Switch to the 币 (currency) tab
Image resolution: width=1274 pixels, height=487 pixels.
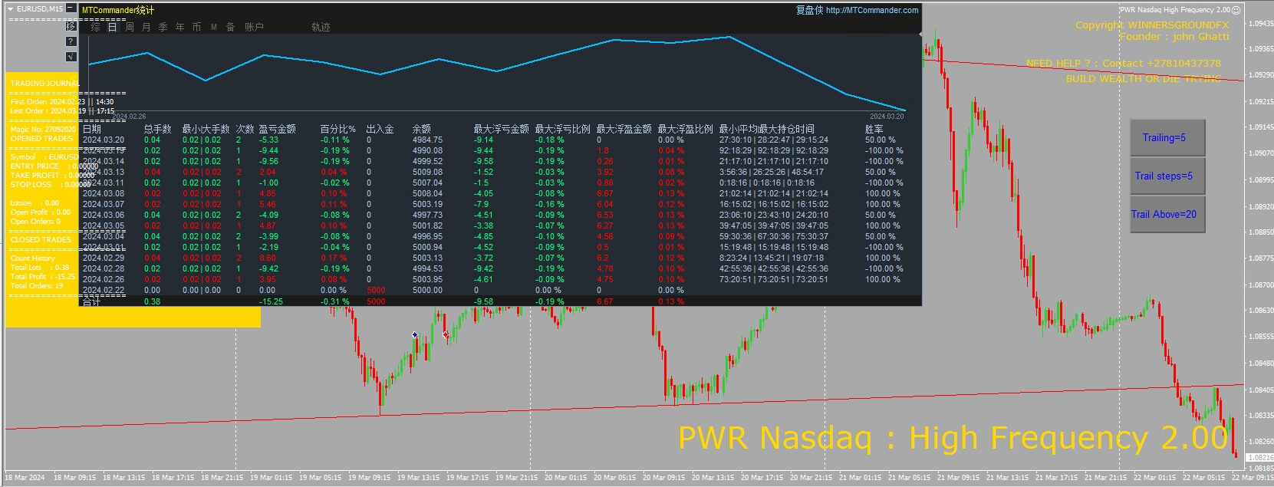(197, 27)
